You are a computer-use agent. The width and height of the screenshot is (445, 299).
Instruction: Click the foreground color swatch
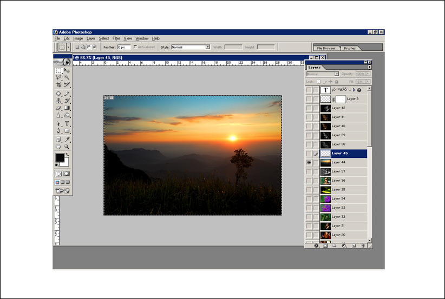click(59, 157)
